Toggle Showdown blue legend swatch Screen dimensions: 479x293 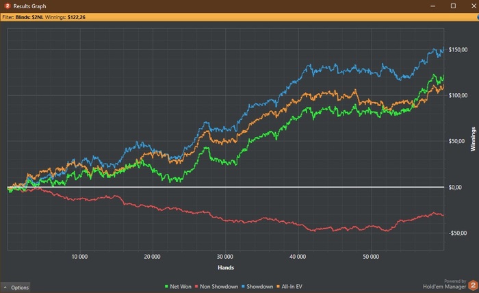pos(243,287)
